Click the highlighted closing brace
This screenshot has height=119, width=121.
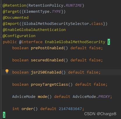click(x=4, y=115)
